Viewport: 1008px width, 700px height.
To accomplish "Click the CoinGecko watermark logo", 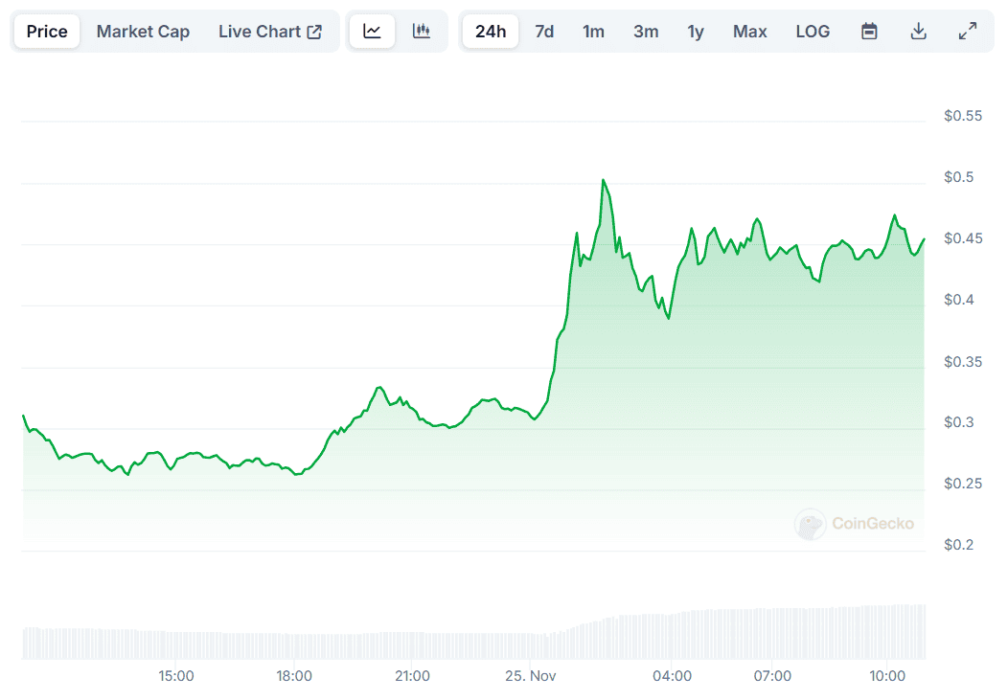I will tap(855, 524).
